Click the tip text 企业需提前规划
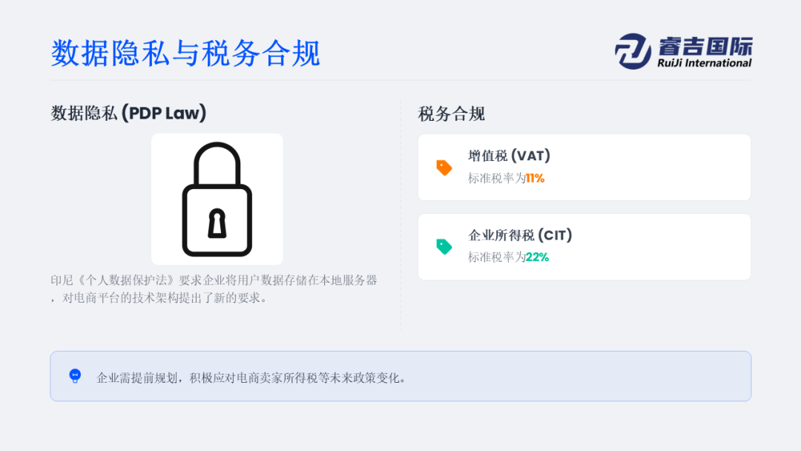Image resolution: width=801 pixels, height=451 pixels. click(x=252, y=378)
